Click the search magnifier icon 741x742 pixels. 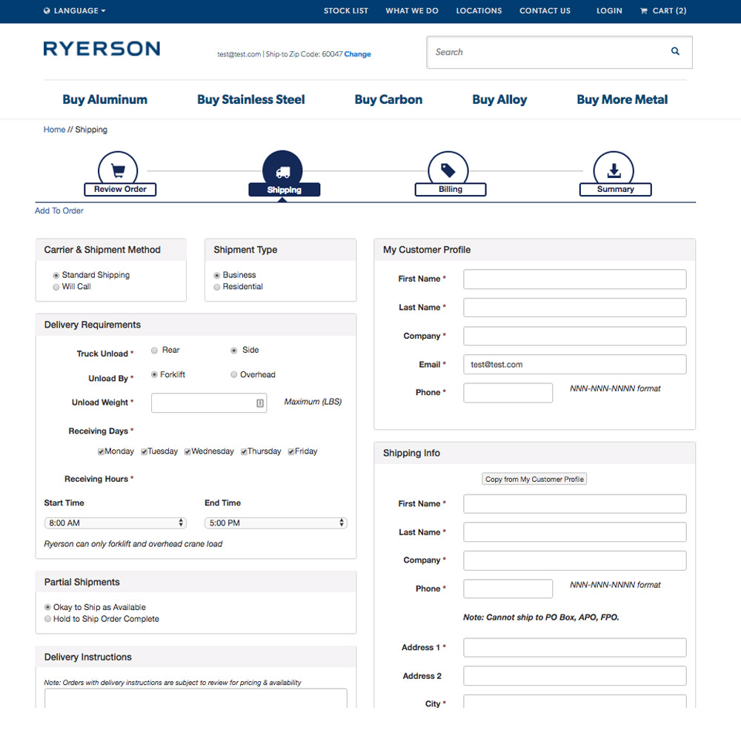675,51
